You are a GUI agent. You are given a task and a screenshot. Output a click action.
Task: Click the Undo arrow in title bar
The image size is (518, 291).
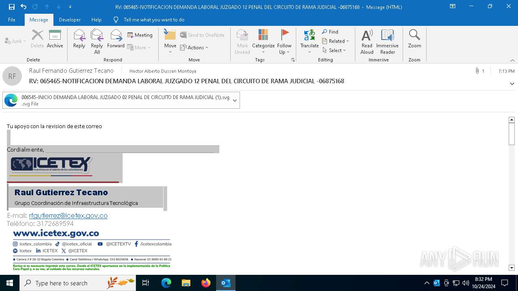pyautogui.click(x=23, y=7)
